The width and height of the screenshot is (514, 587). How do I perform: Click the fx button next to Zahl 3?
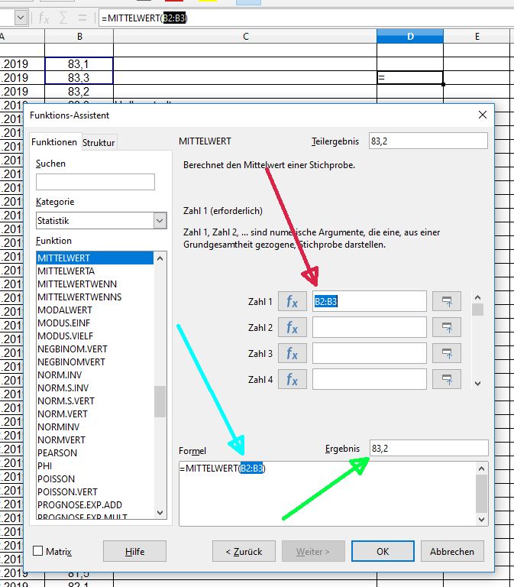(292, 354)
